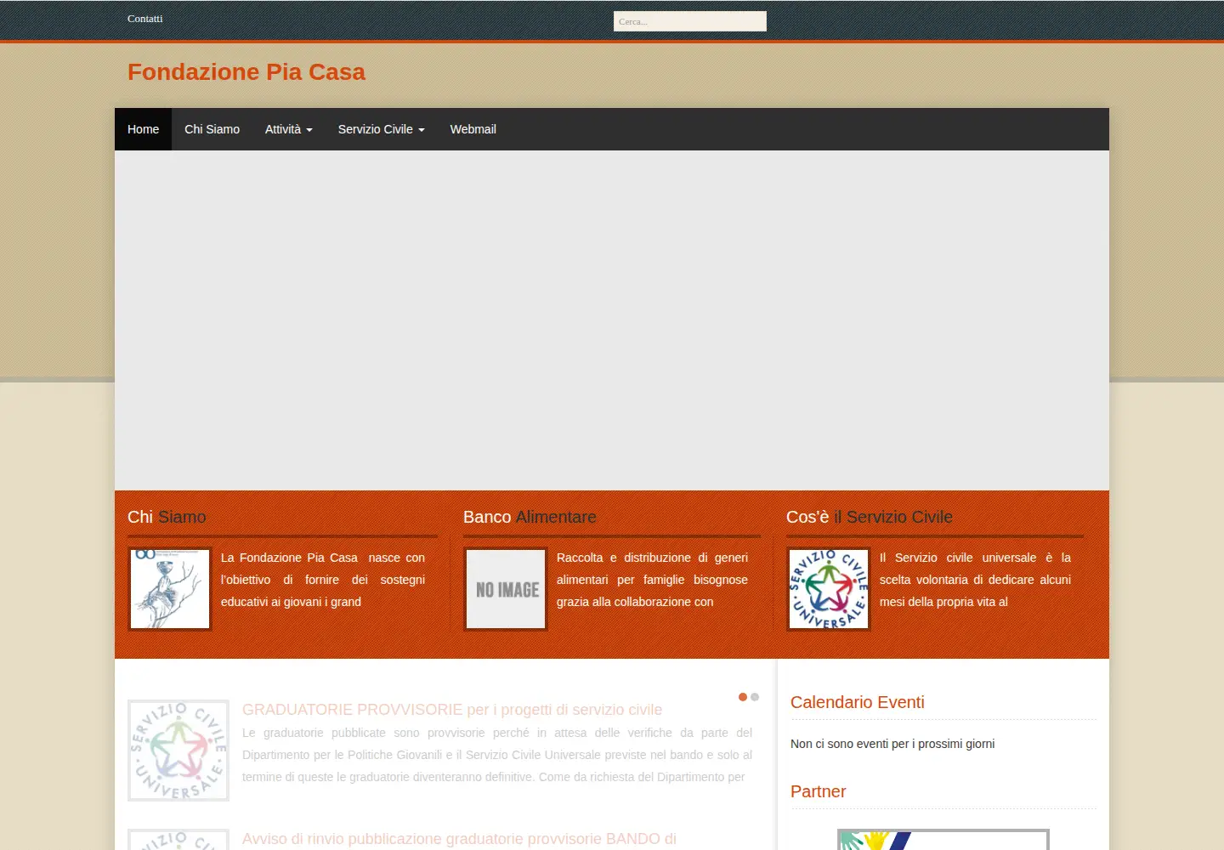Open the Cos'è il Servizio Civile heading
The height and width of the screenshot is (850, 1224).
[870, 517]
